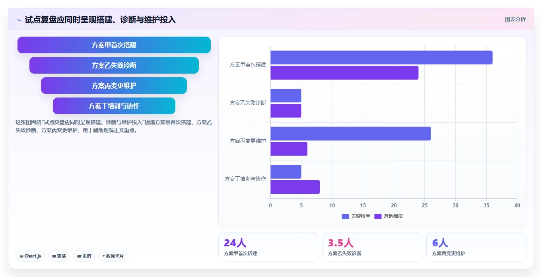542x277 pixels.
Task: Click y-axis label 方案甲首次搭建
Action: click(x=248, y=64)
